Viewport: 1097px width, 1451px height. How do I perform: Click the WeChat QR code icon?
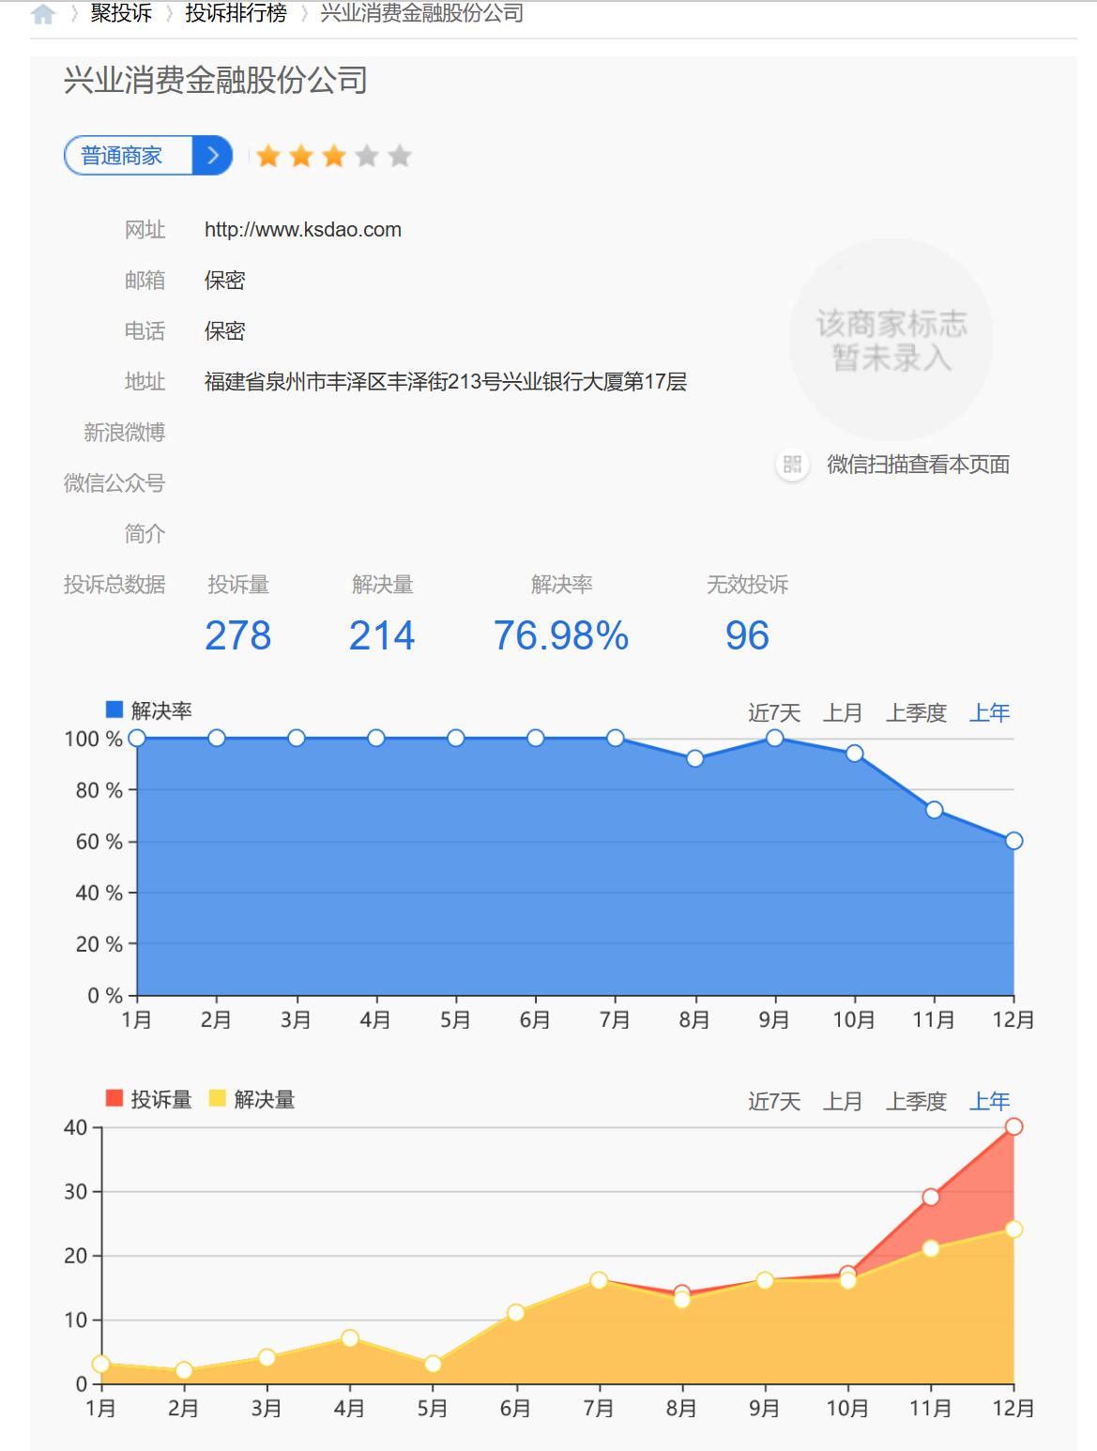pos(792,465)
